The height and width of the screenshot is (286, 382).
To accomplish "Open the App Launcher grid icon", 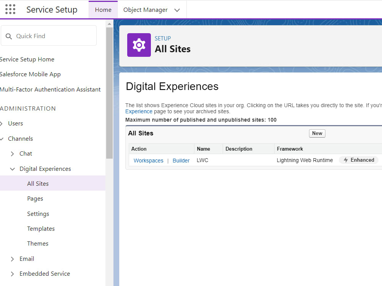I will pyautogui.click(x=10, y=10).
